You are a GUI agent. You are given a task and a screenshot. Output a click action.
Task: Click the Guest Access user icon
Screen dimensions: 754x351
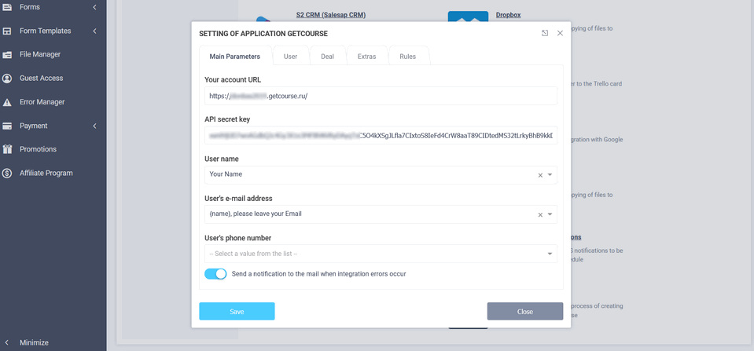7,78
